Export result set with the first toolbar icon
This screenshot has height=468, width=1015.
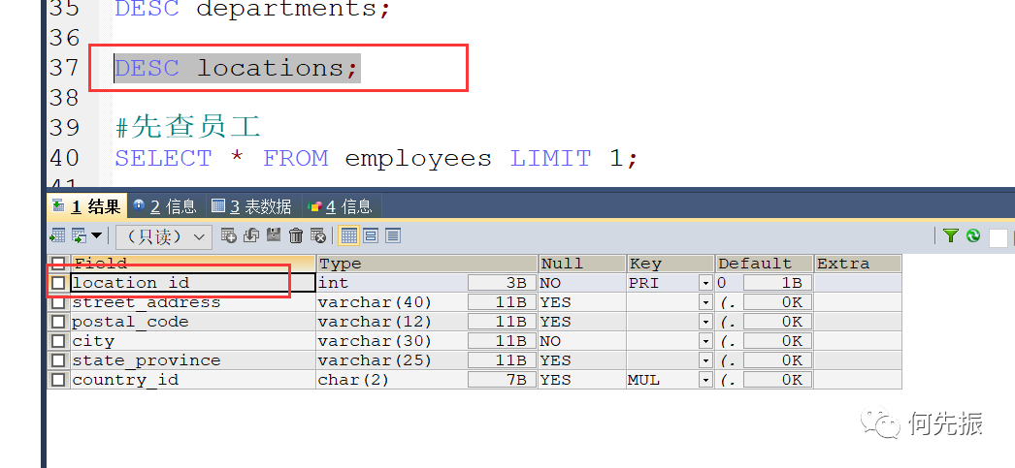click(x=57, y=236)
